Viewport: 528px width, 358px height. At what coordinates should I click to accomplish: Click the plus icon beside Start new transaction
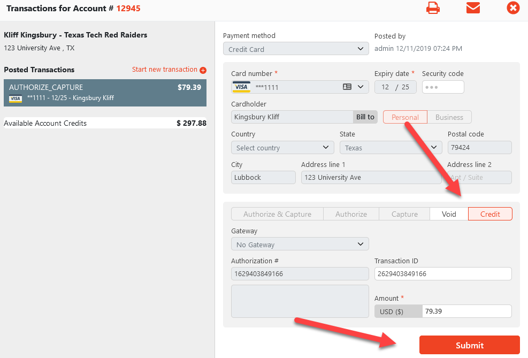click(203, 70)
